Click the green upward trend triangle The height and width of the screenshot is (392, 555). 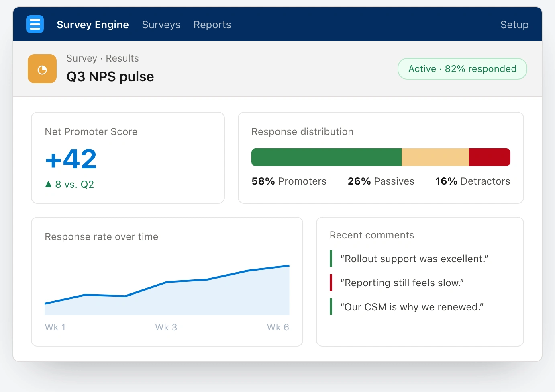[49, 184]
